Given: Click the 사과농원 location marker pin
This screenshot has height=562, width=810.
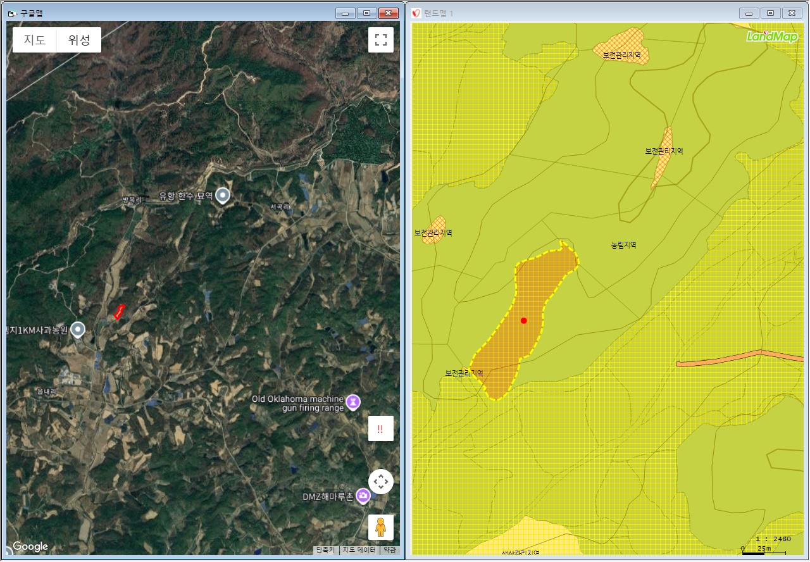Looking at the screenshot, I should [78, 329].
